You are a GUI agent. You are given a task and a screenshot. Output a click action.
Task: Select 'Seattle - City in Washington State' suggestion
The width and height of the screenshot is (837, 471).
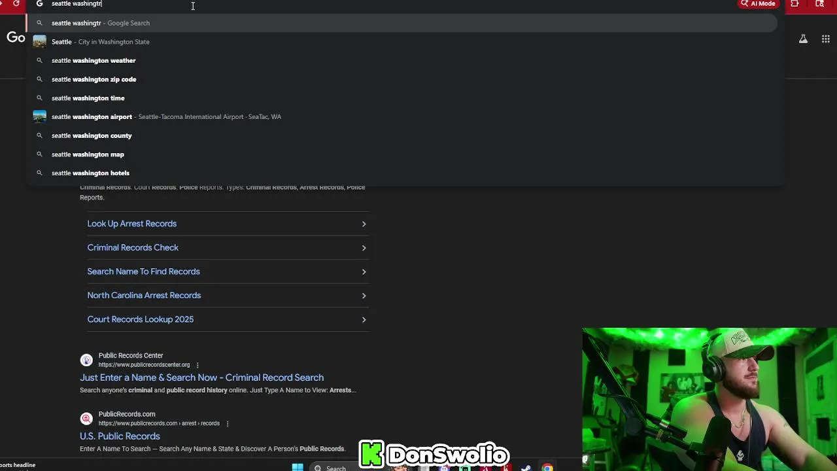(x=401, y=42)
